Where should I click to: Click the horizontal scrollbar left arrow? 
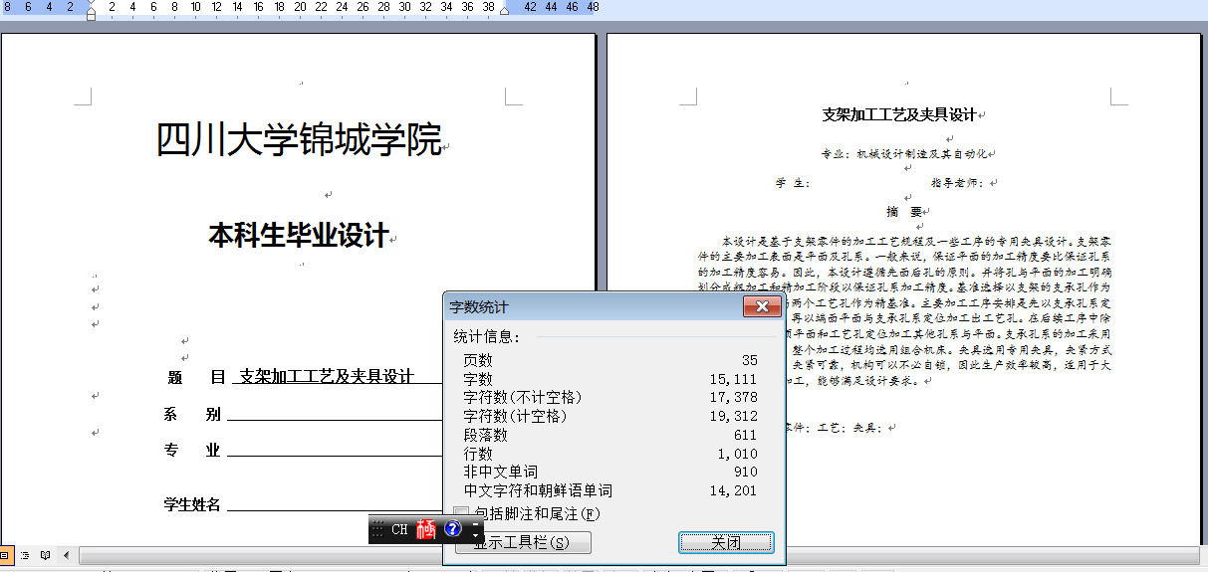[67, 555]
